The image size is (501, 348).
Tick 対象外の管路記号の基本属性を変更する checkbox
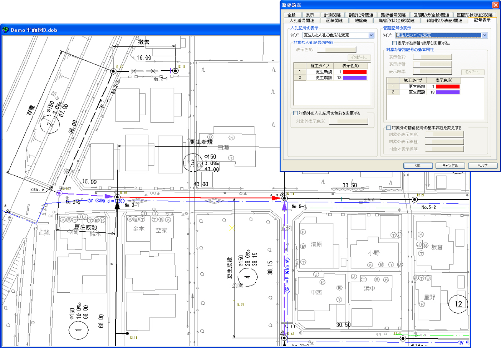[389, 128]
